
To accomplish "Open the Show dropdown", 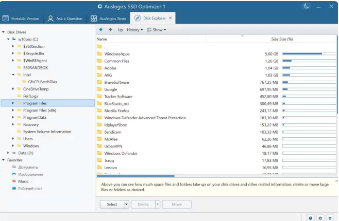I will point(156,30).
